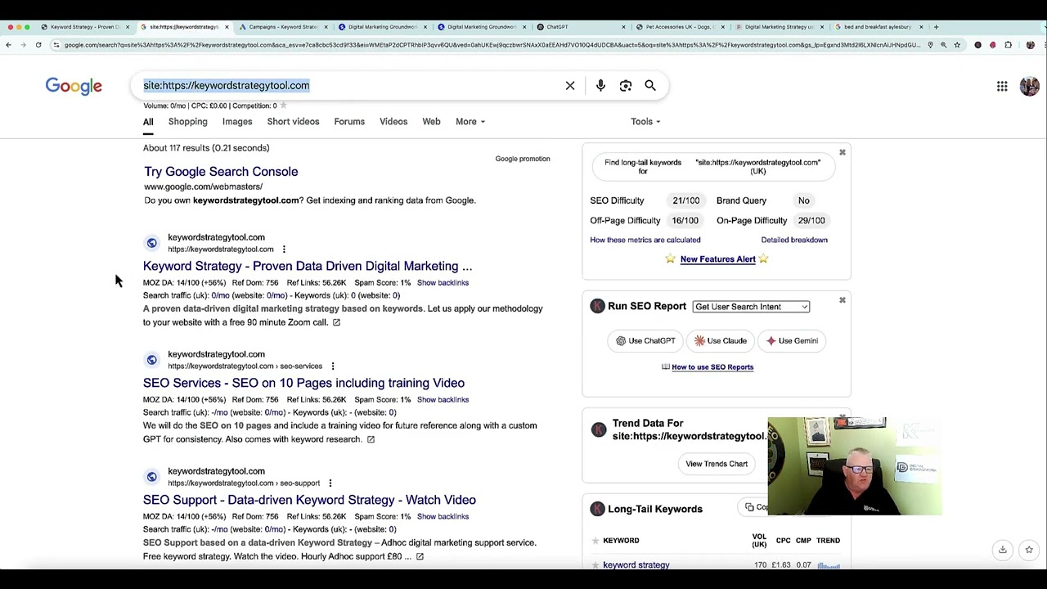Open 'SEO Support - Data-driven Keyword Strategy' result

click(309, 500)
